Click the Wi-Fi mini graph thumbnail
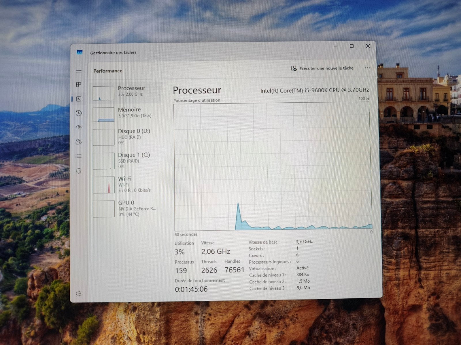 pyautogui.click(x=104, y=185)
